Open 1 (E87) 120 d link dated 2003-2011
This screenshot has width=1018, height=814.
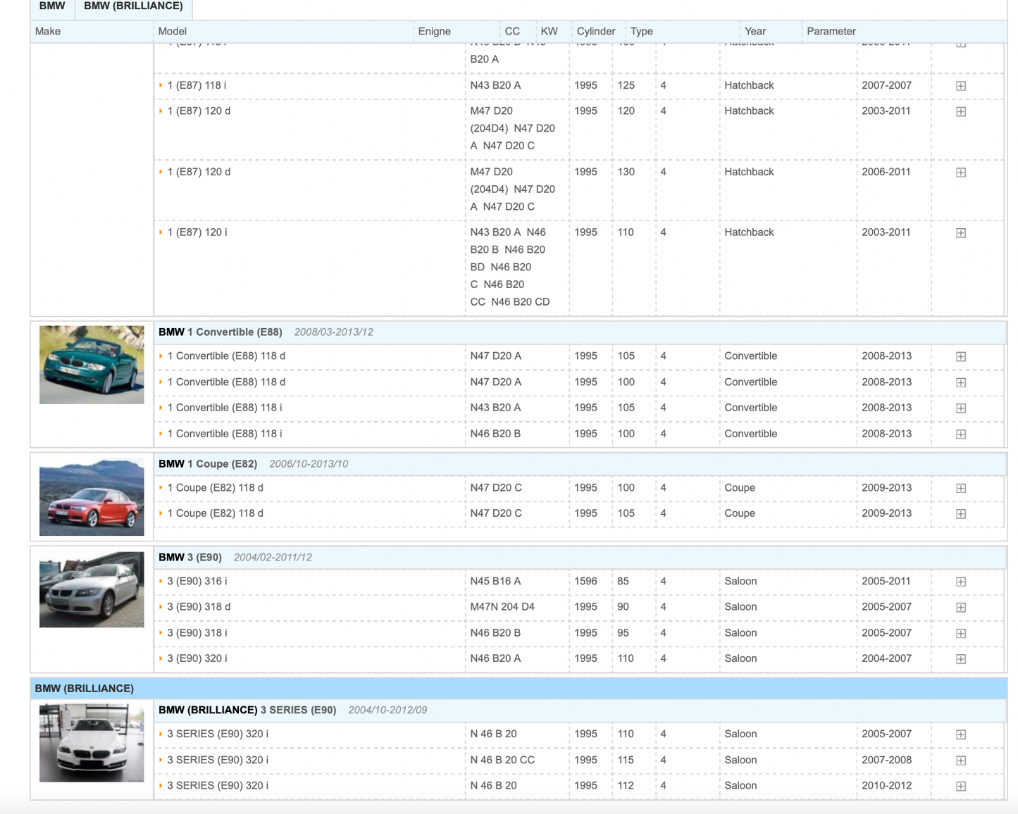tap(199, 111)
